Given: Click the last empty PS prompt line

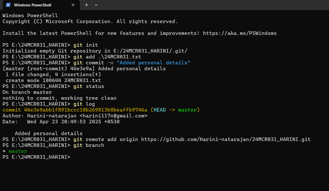Looking at the screenshot, I should pyautogui.click(x=36, y=157).
